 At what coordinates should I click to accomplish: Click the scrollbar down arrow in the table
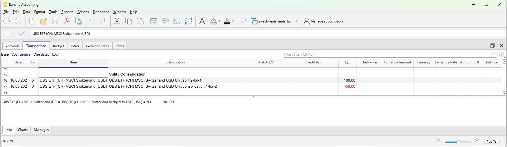pos(504,93)
